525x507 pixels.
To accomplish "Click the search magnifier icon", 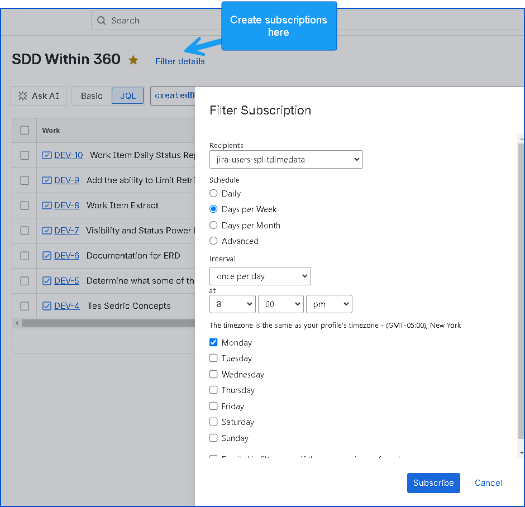I will point(101,21).
